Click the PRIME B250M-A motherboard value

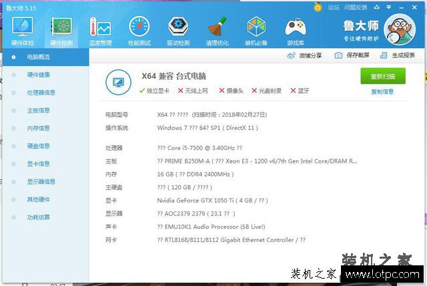click(x=257, y=161)
